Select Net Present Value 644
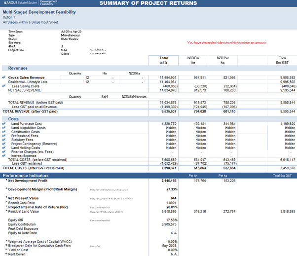The image size is (297, 256). click(174, 198)
